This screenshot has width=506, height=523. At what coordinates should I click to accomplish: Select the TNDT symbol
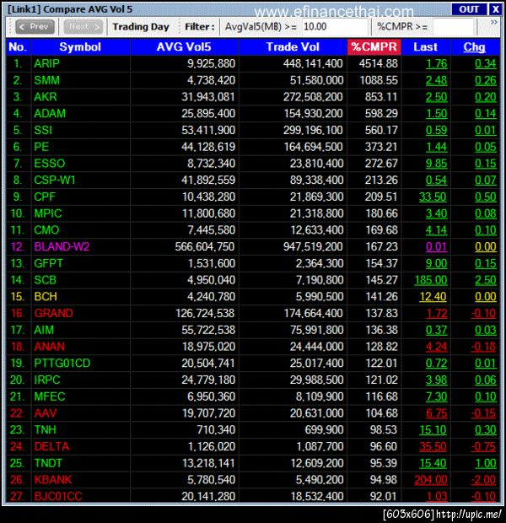48,463
